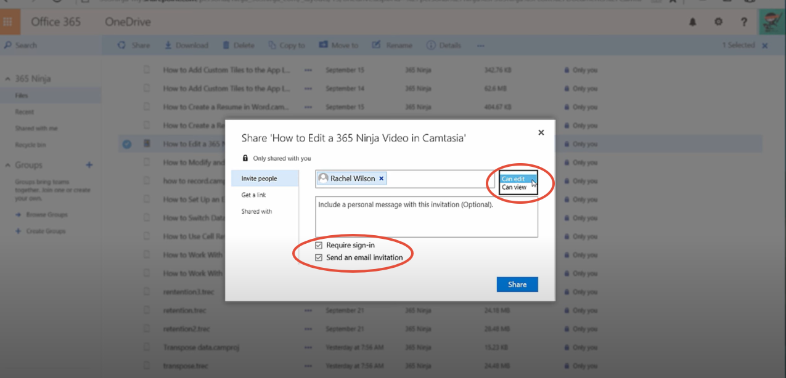
Task: Open ellipsis menu for retention.trec
Action: click(308, 311)
